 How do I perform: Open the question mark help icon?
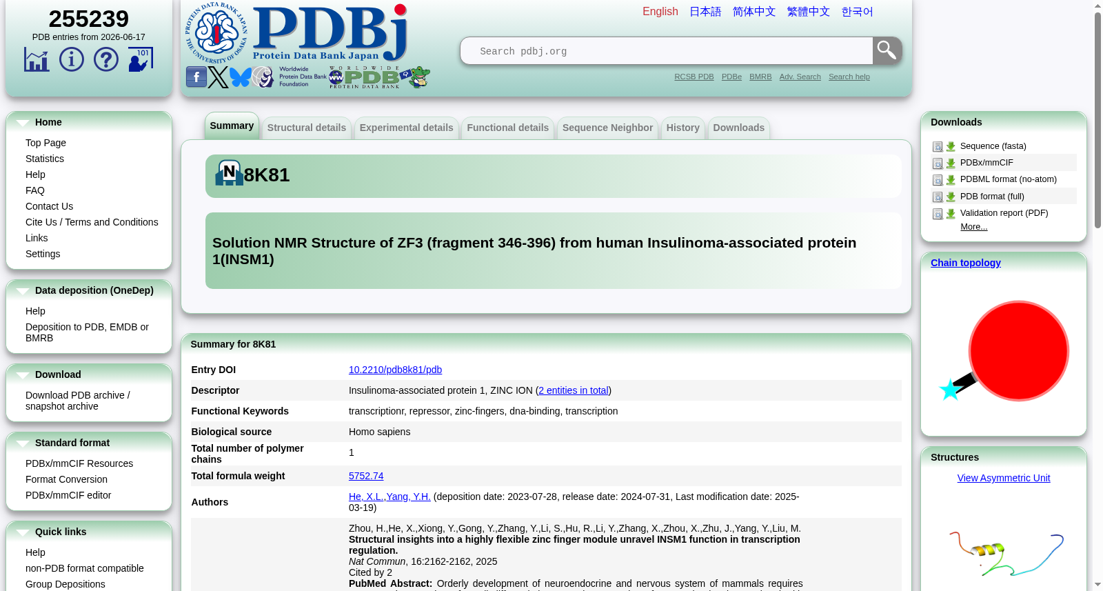[x=106, y=59]
